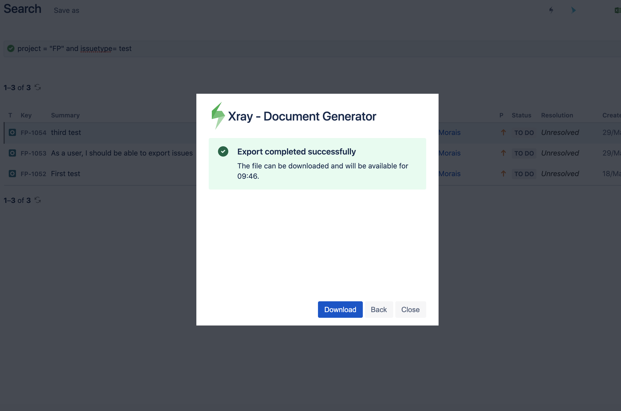Click the test issue type icon for FP-1053
The width and height of the screenshot is (621, 411).
(12, 153)
